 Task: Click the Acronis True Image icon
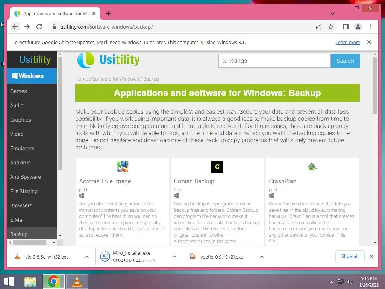(123, 166)
